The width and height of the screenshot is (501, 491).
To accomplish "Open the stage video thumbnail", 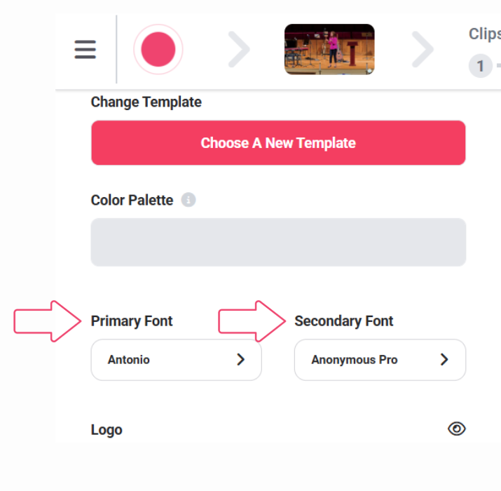I will pos(329,49).
